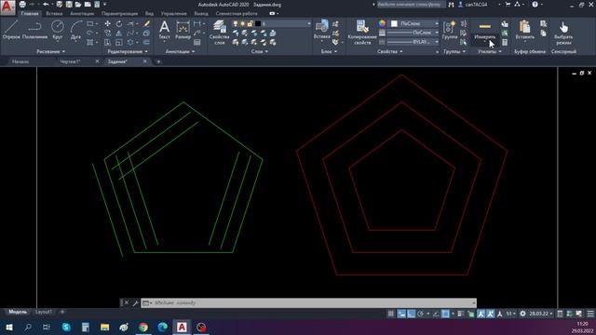
Task: Open the Вставка ribbon tab
Action: (54, 13)
